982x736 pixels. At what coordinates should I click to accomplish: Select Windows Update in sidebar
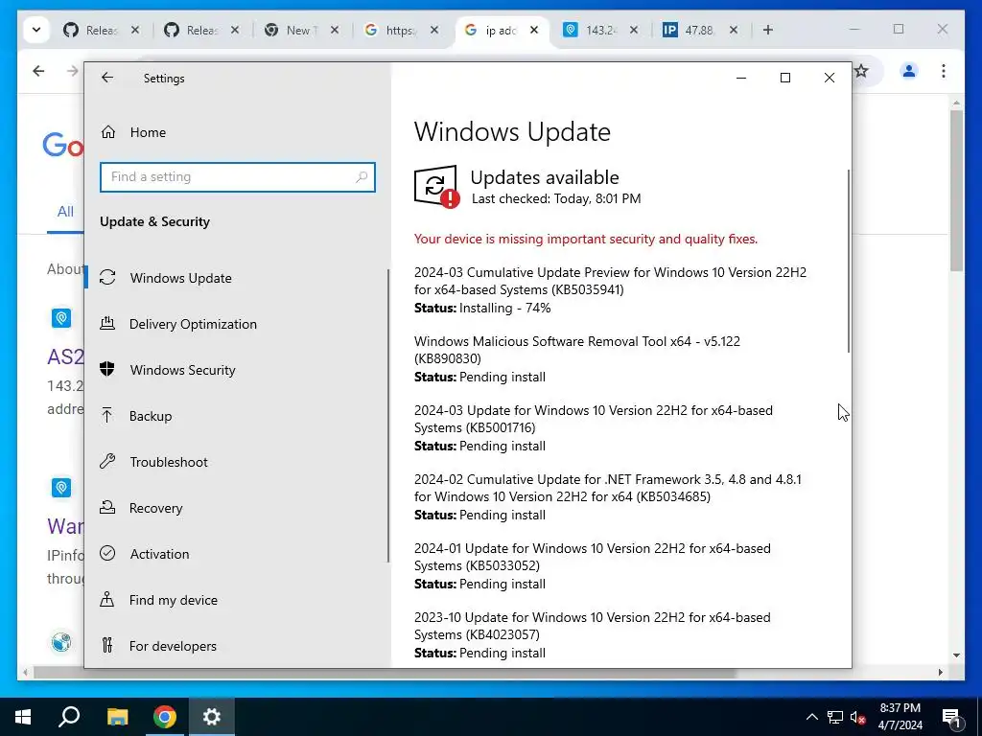180,278
